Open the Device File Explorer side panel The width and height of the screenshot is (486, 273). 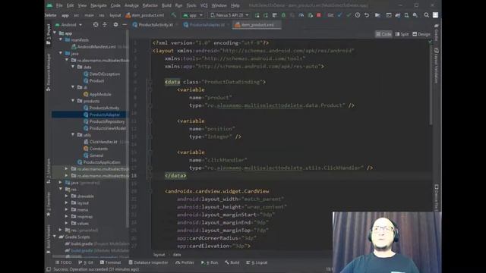point(436,198)
